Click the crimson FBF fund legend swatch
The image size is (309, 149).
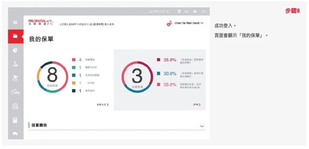click(x=158, y=60)
